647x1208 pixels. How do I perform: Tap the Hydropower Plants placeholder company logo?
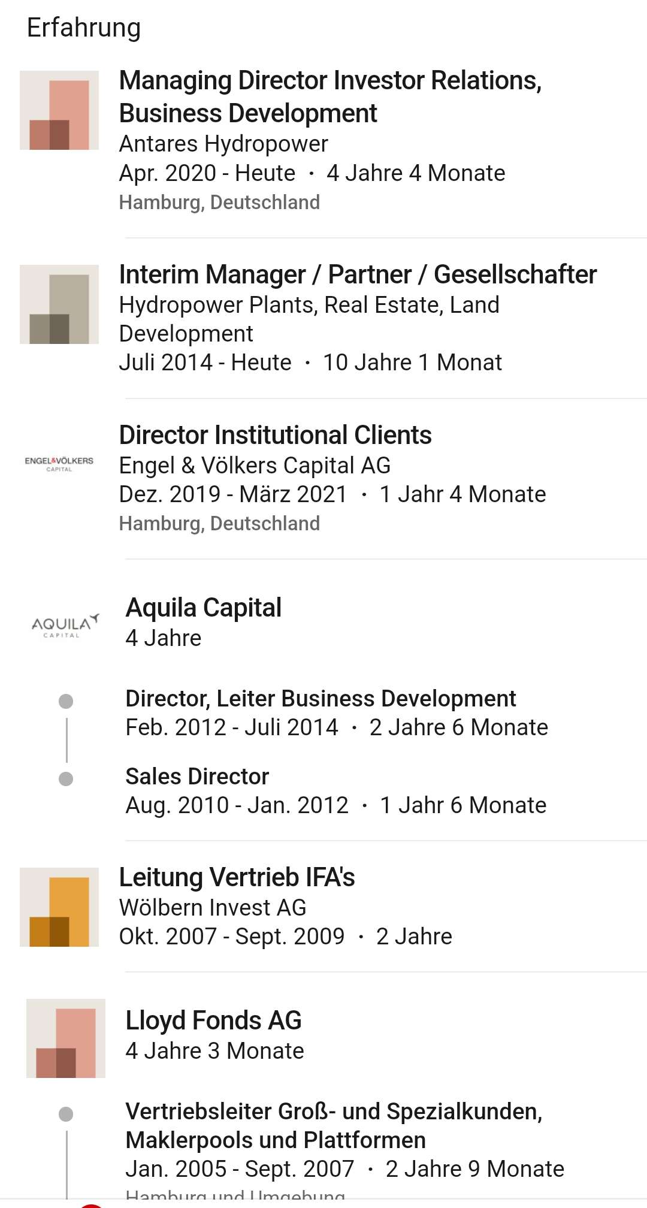(x=59, y=304)
